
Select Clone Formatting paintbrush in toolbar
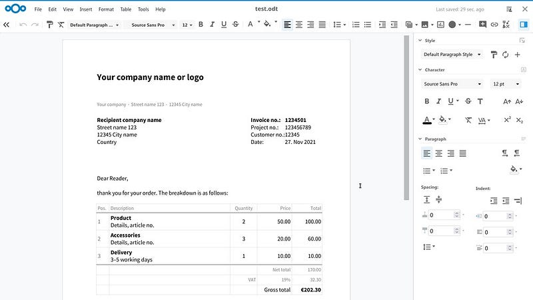(x=49, y=25)
